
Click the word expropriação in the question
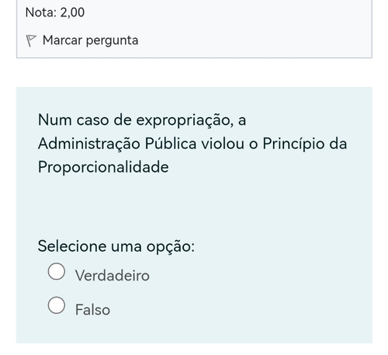coord(185,121)
